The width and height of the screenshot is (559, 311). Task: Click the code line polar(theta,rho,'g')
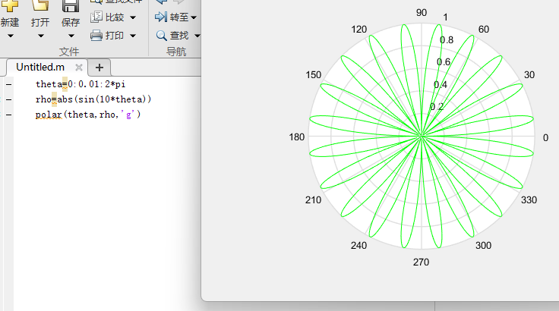click(88, 115)
